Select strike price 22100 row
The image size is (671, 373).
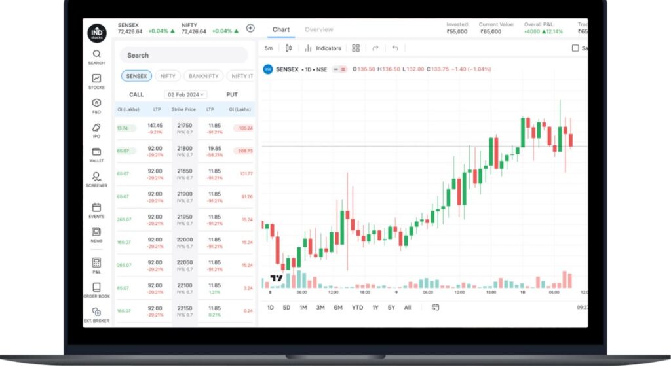(x=184, y=289)
